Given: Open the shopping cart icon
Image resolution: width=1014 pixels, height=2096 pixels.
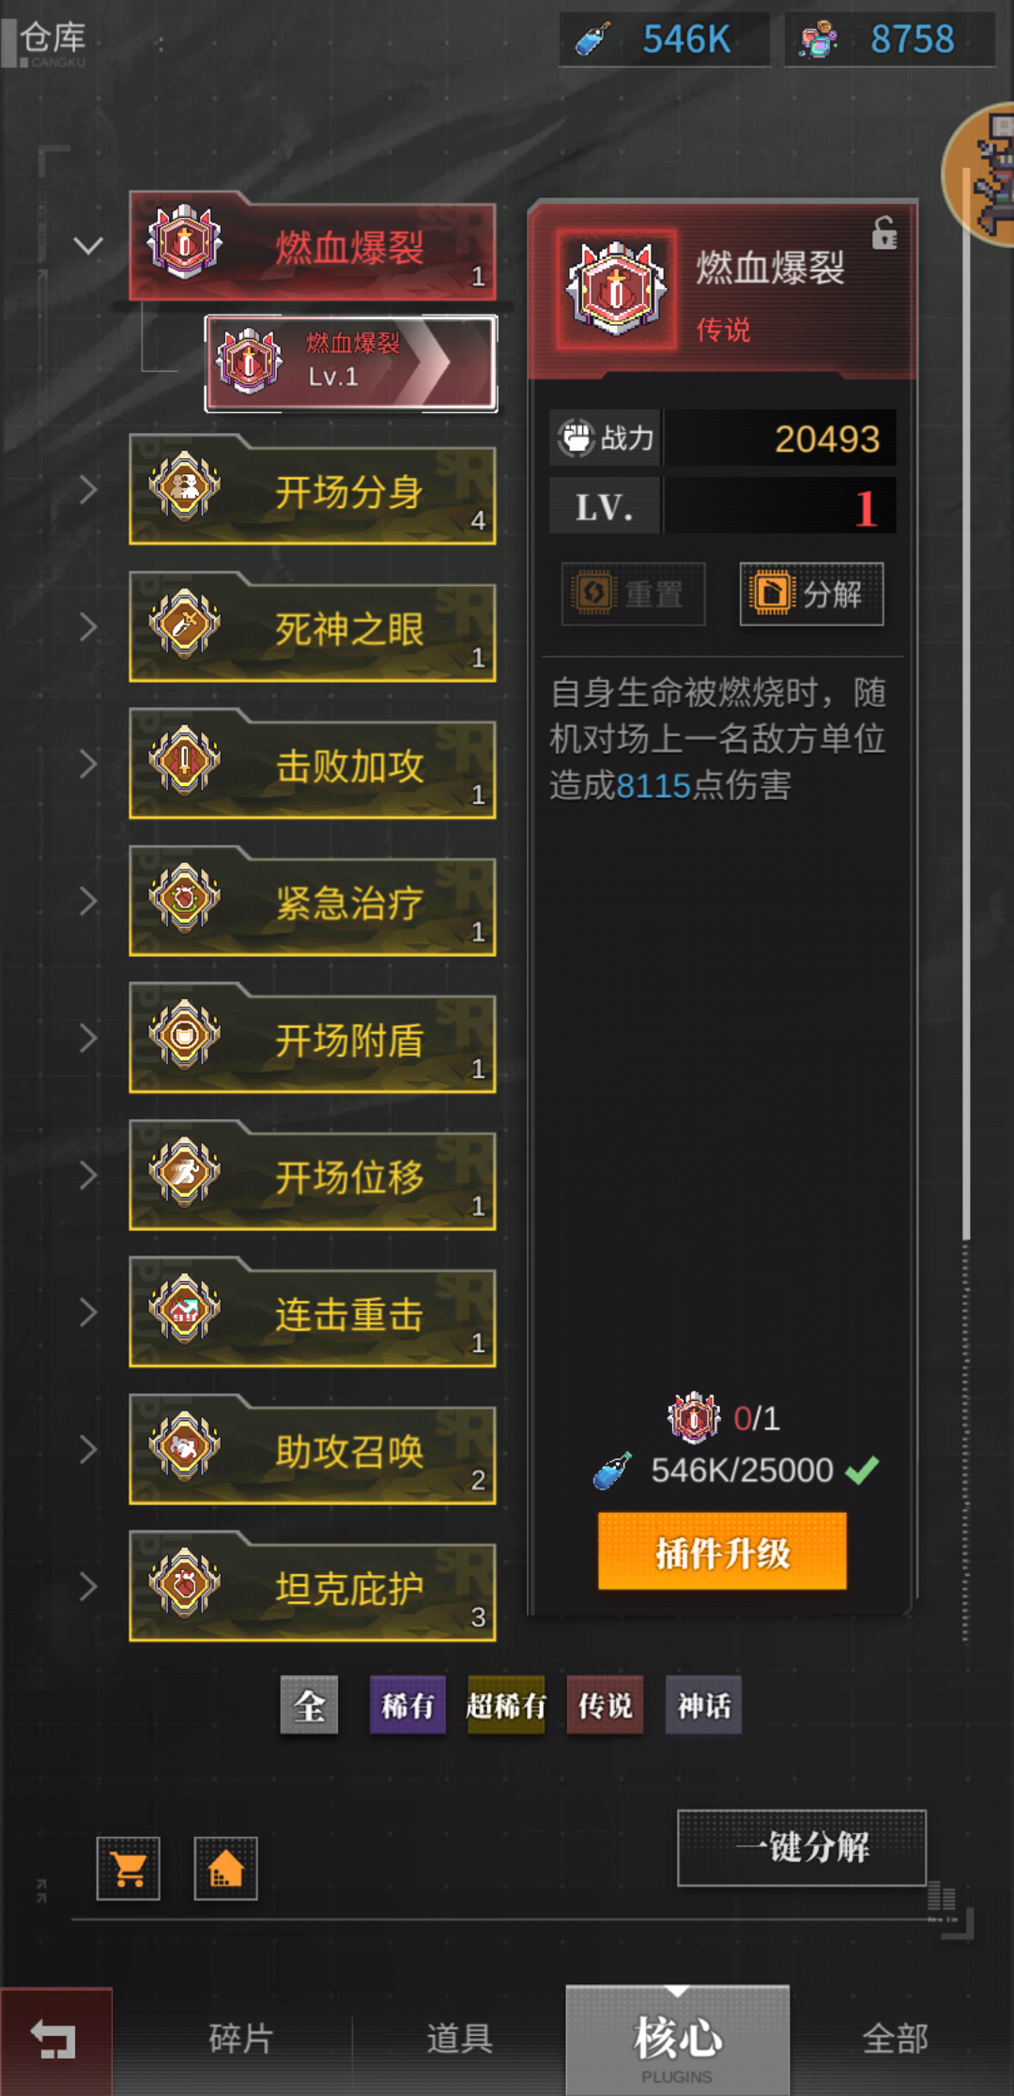Looking at the screenshot, I should pyautogui.click(x=129, y=1869).
